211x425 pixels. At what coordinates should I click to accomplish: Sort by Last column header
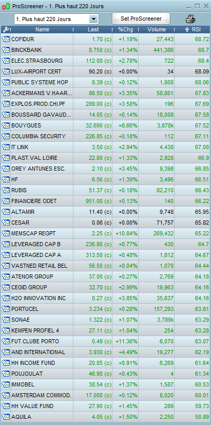tap(93, 29)
